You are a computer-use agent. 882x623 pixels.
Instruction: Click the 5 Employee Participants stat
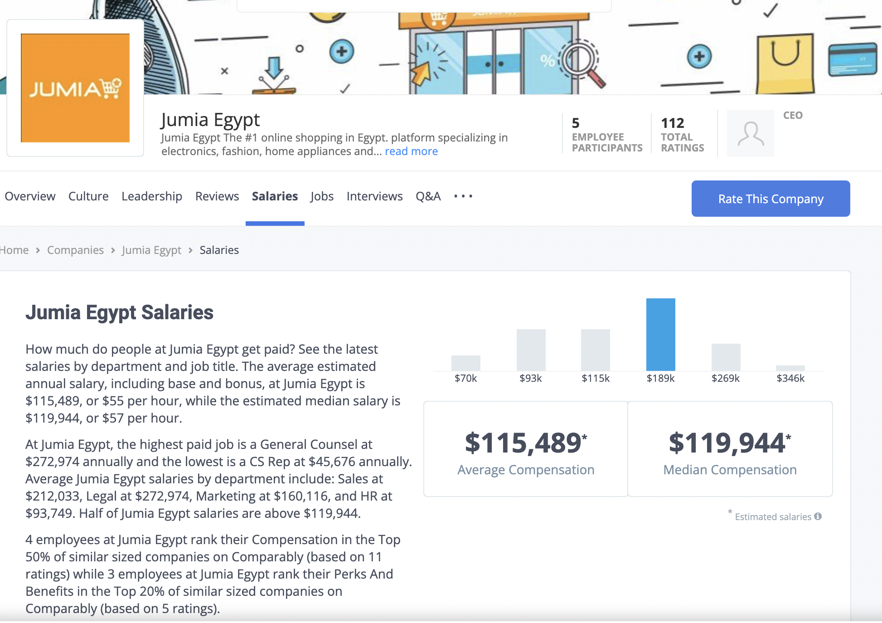pyautogui.click(x=607, y=135)
